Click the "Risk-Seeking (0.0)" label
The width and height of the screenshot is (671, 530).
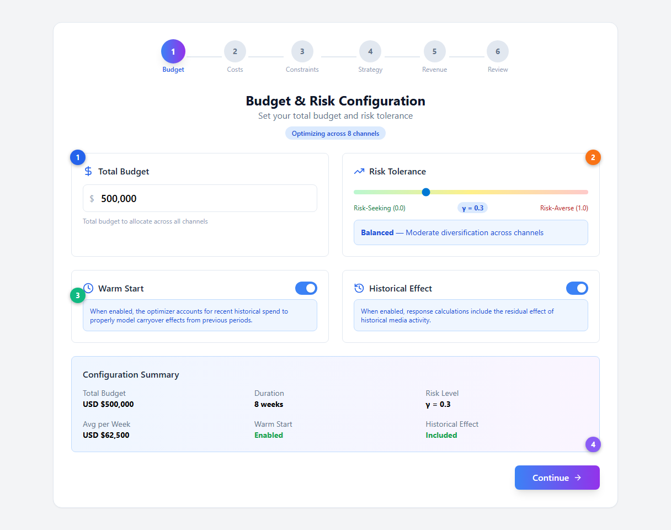pos(380,208)
